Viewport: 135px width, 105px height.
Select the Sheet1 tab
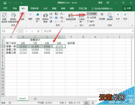(x=22, y=99)
